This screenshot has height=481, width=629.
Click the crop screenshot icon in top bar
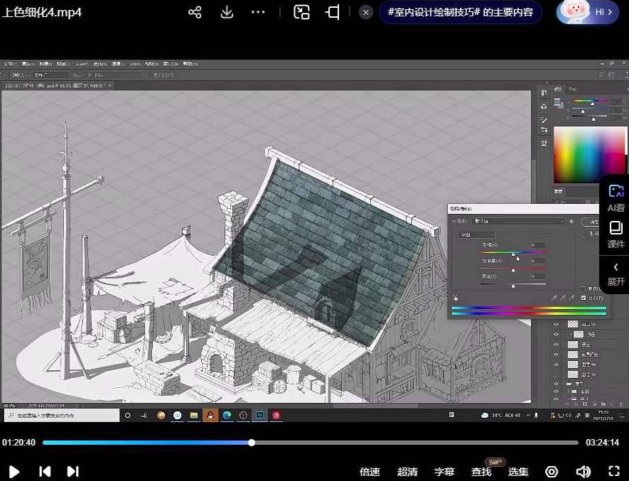point(333,13)
